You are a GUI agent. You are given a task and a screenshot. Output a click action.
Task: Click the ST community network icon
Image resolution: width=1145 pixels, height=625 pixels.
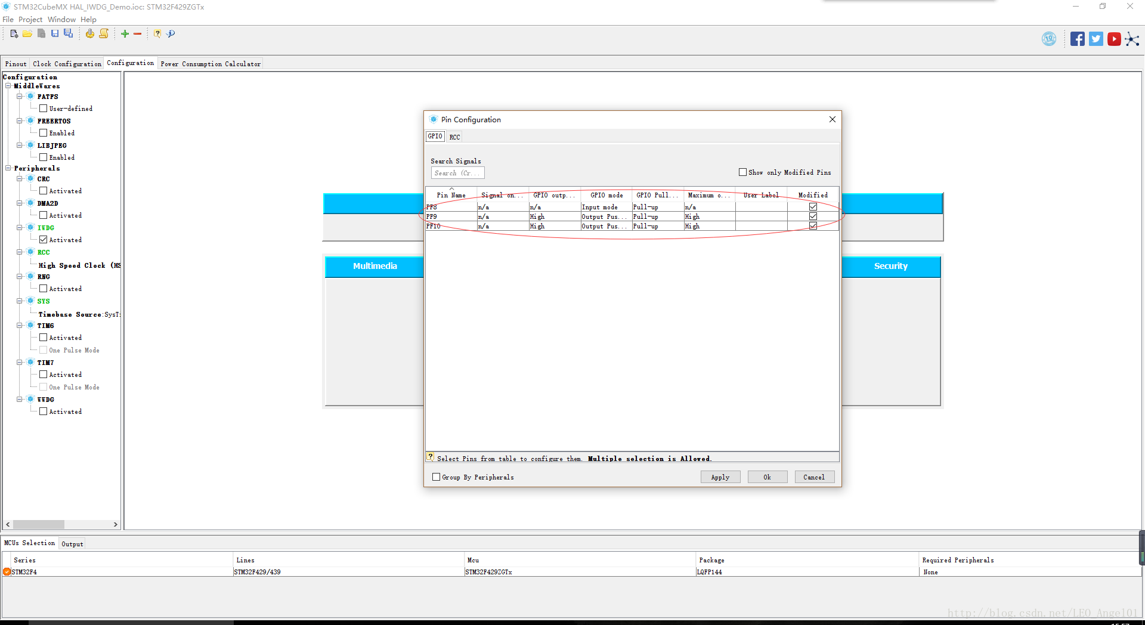click(x=1132, y=39)
